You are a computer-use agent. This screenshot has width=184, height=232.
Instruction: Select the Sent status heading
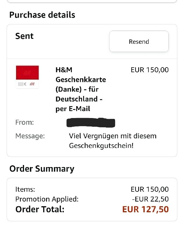point(24,36)
